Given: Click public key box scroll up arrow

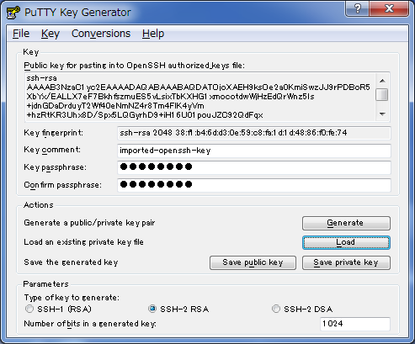Looking at the screenshot, I should [382, 81].
